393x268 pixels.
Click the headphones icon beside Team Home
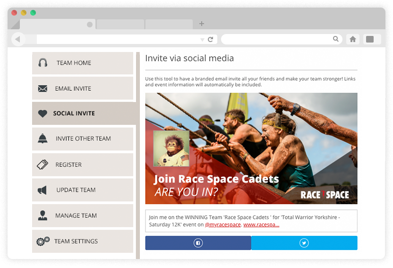(x=43, y=63)
